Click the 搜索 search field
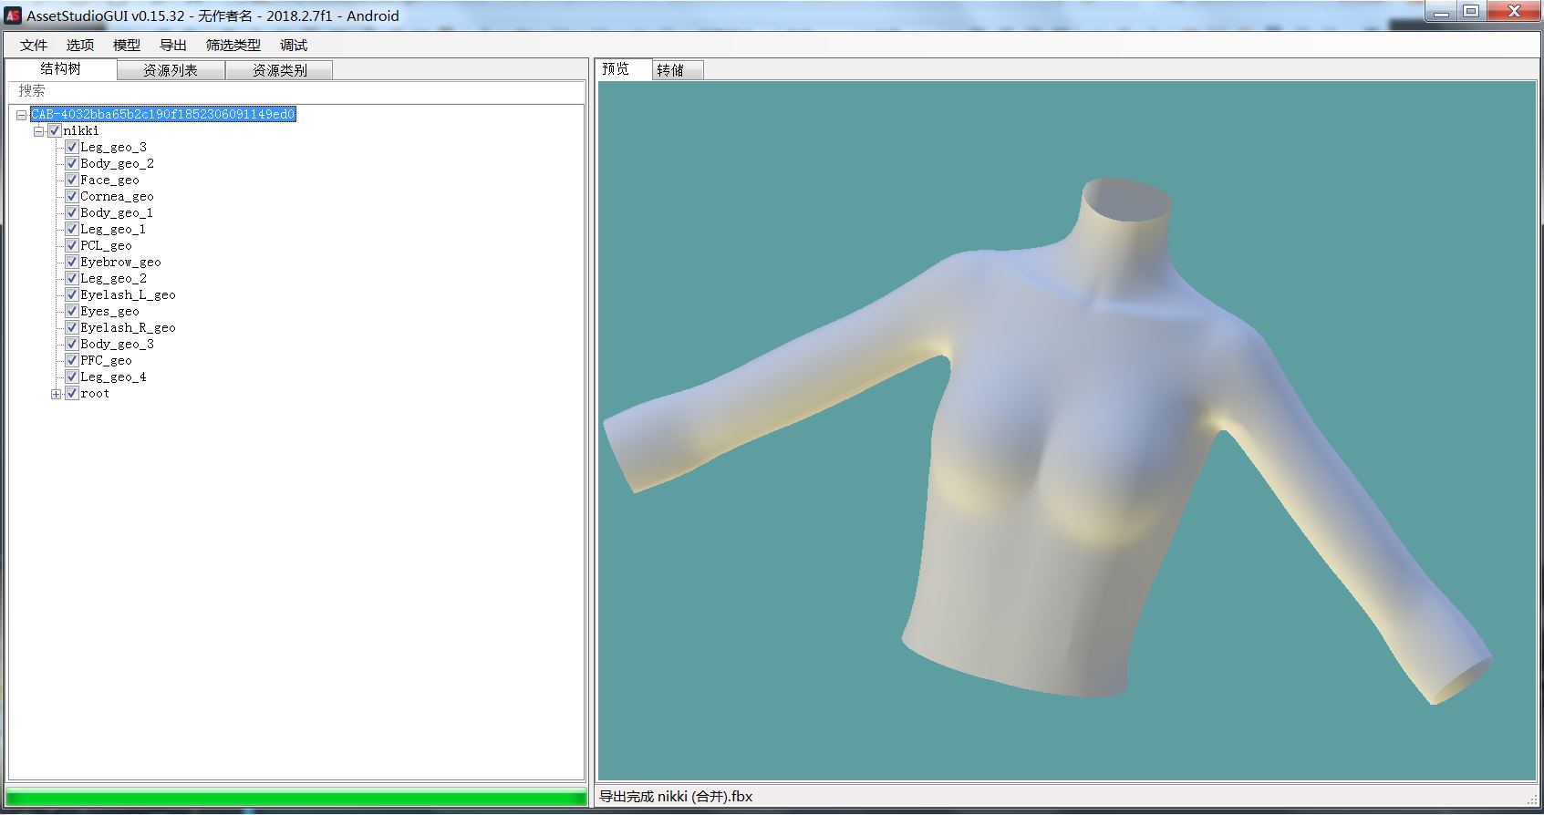Image resolution: width=1544 pixels, height=815 pixels. tap(296, 91)
